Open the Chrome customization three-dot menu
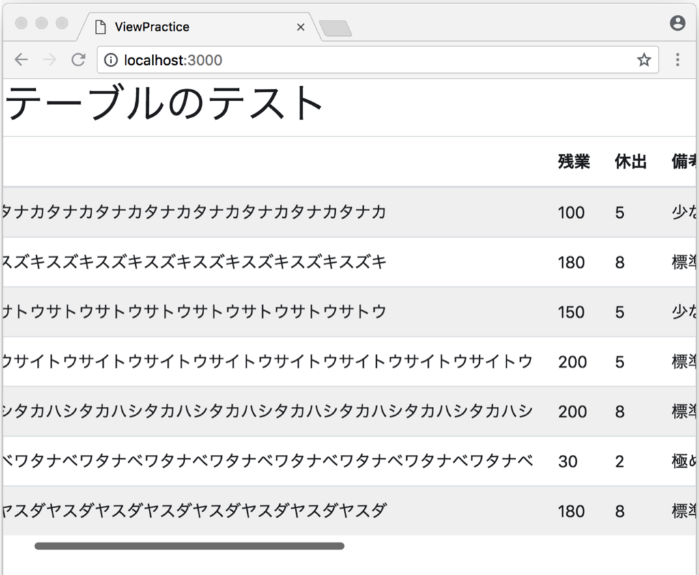This screenshot has width=699, height=575. click(677, 59)
